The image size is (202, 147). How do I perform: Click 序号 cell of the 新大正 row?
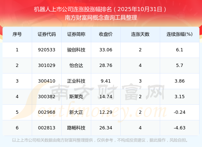coord(17,112)
